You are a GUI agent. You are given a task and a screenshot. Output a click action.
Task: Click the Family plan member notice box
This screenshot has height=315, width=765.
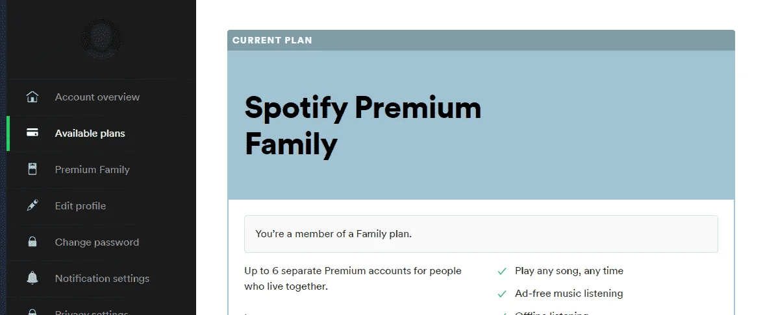(x=481, y=234)
